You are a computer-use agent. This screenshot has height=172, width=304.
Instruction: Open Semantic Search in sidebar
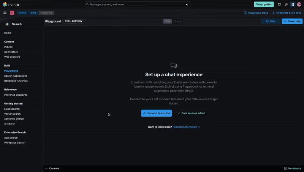[x=14, y=119]
